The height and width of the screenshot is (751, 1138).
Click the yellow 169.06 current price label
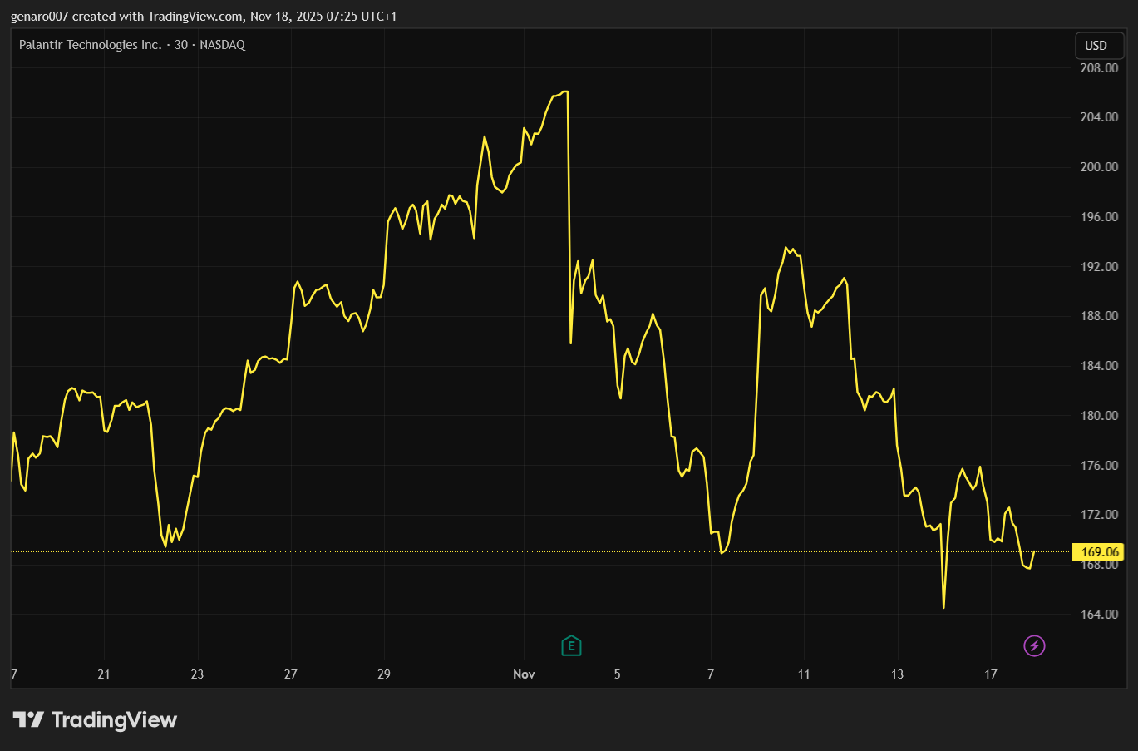click(1100, 551)
